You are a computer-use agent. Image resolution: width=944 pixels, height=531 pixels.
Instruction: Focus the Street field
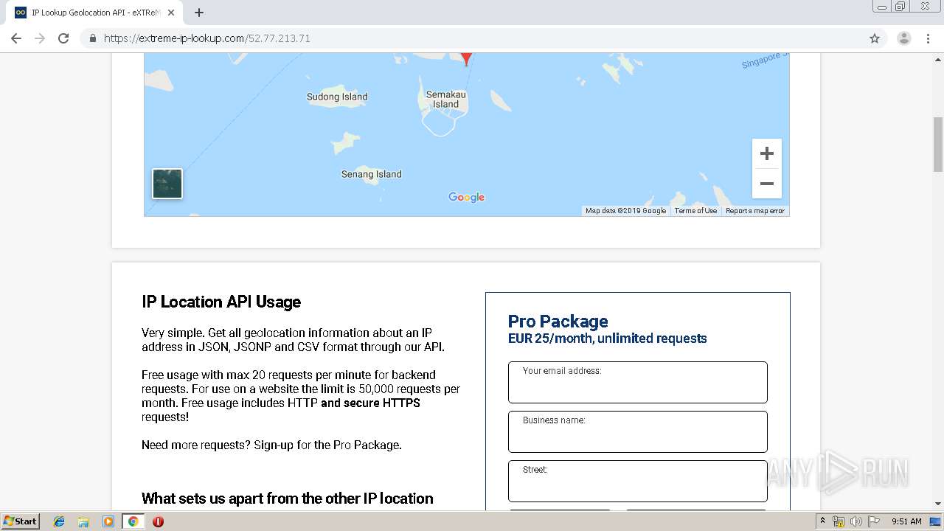(x=638, y=481)
